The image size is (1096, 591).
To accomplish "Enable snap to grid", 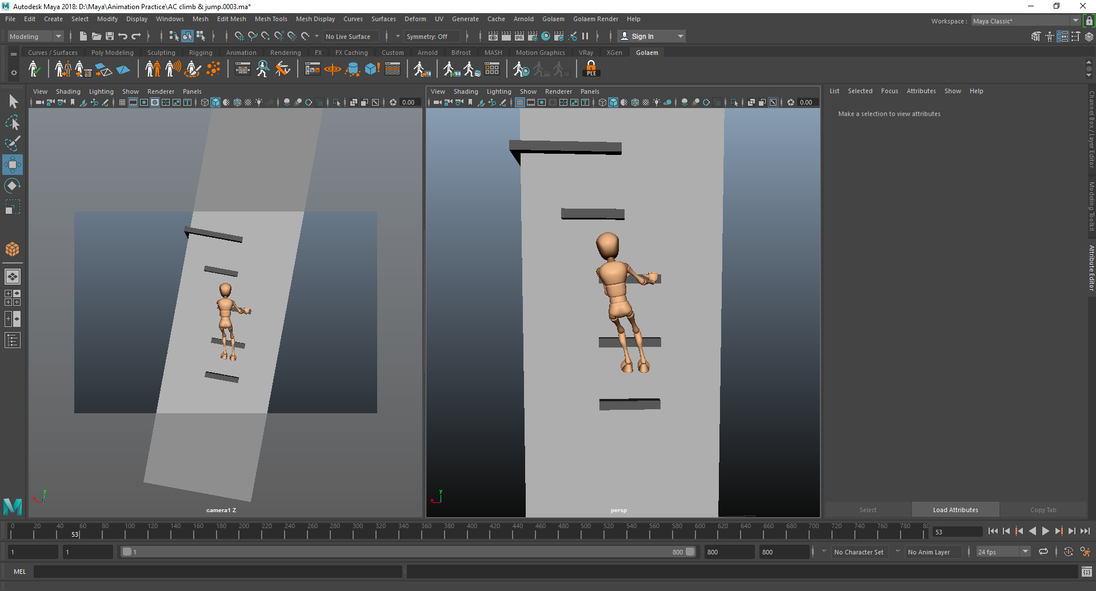I will (x=239, y=36).
